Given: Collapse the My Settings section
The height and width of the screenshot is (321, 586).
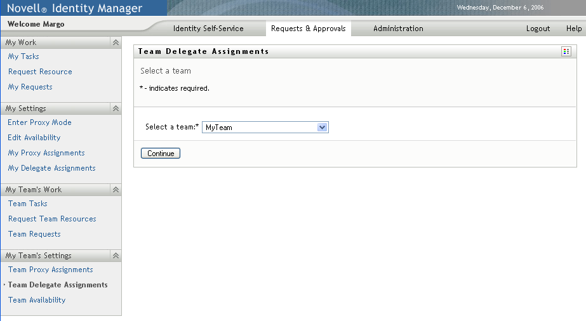Looking at the screenshot, I should click(116, 108).
